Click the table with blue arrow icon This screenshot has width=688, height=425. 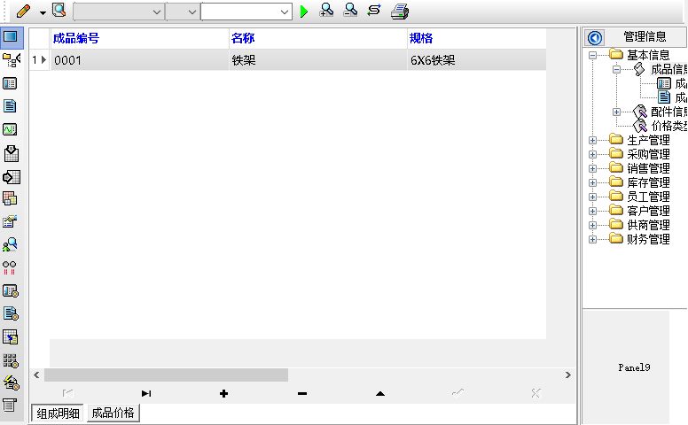click(x=10, y=337)
